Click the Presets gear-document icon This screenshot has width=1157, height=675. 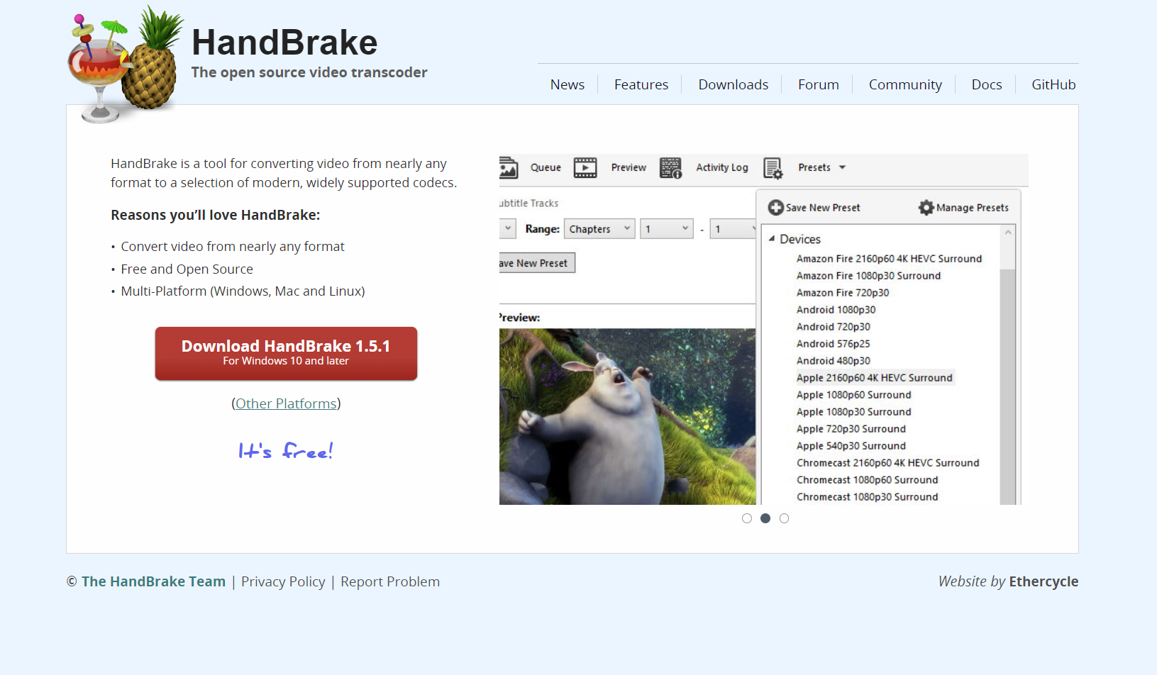[x=773, y=168]
